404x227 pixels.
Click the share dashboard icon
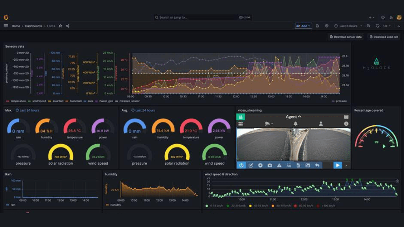[67, 26]
